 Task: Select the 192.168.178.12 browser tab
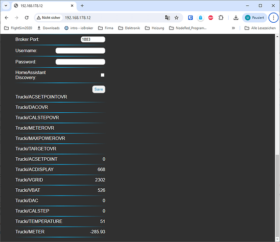pos(44,6)
